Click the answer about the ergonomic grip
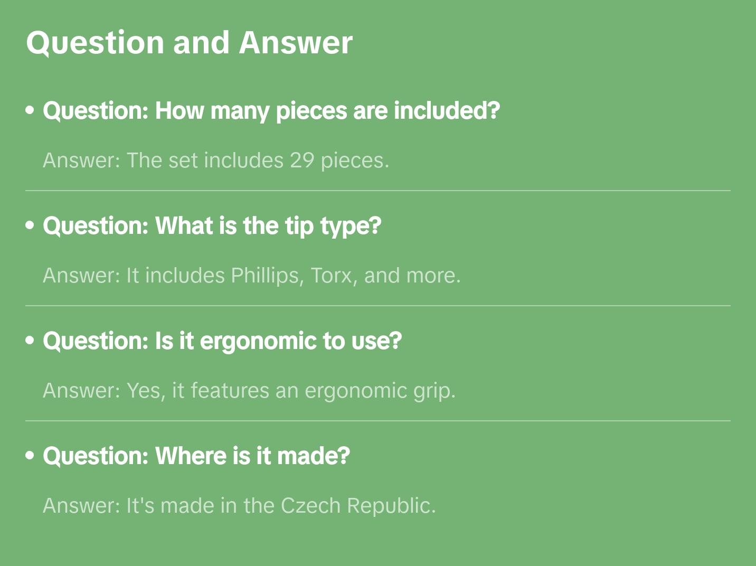Image resolution: width=756 pixels, height=566 pixels. click(x=249, y=391)
